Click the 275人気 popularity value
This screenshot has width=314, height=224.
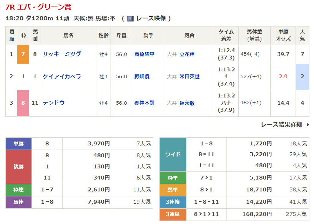(x=296, y=214)
